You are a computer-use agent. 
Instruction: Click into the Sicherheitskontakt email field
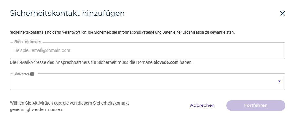(147, 50)
